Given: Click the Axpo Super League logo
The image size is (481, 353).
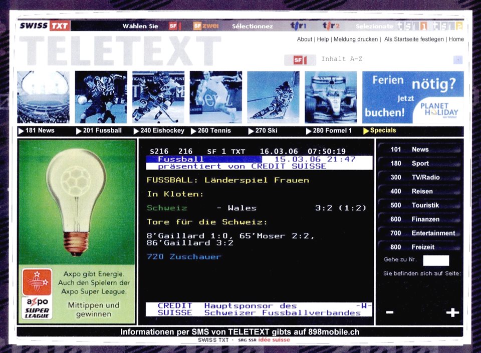Looking at the screenshot, I should [x=37, y=293].
